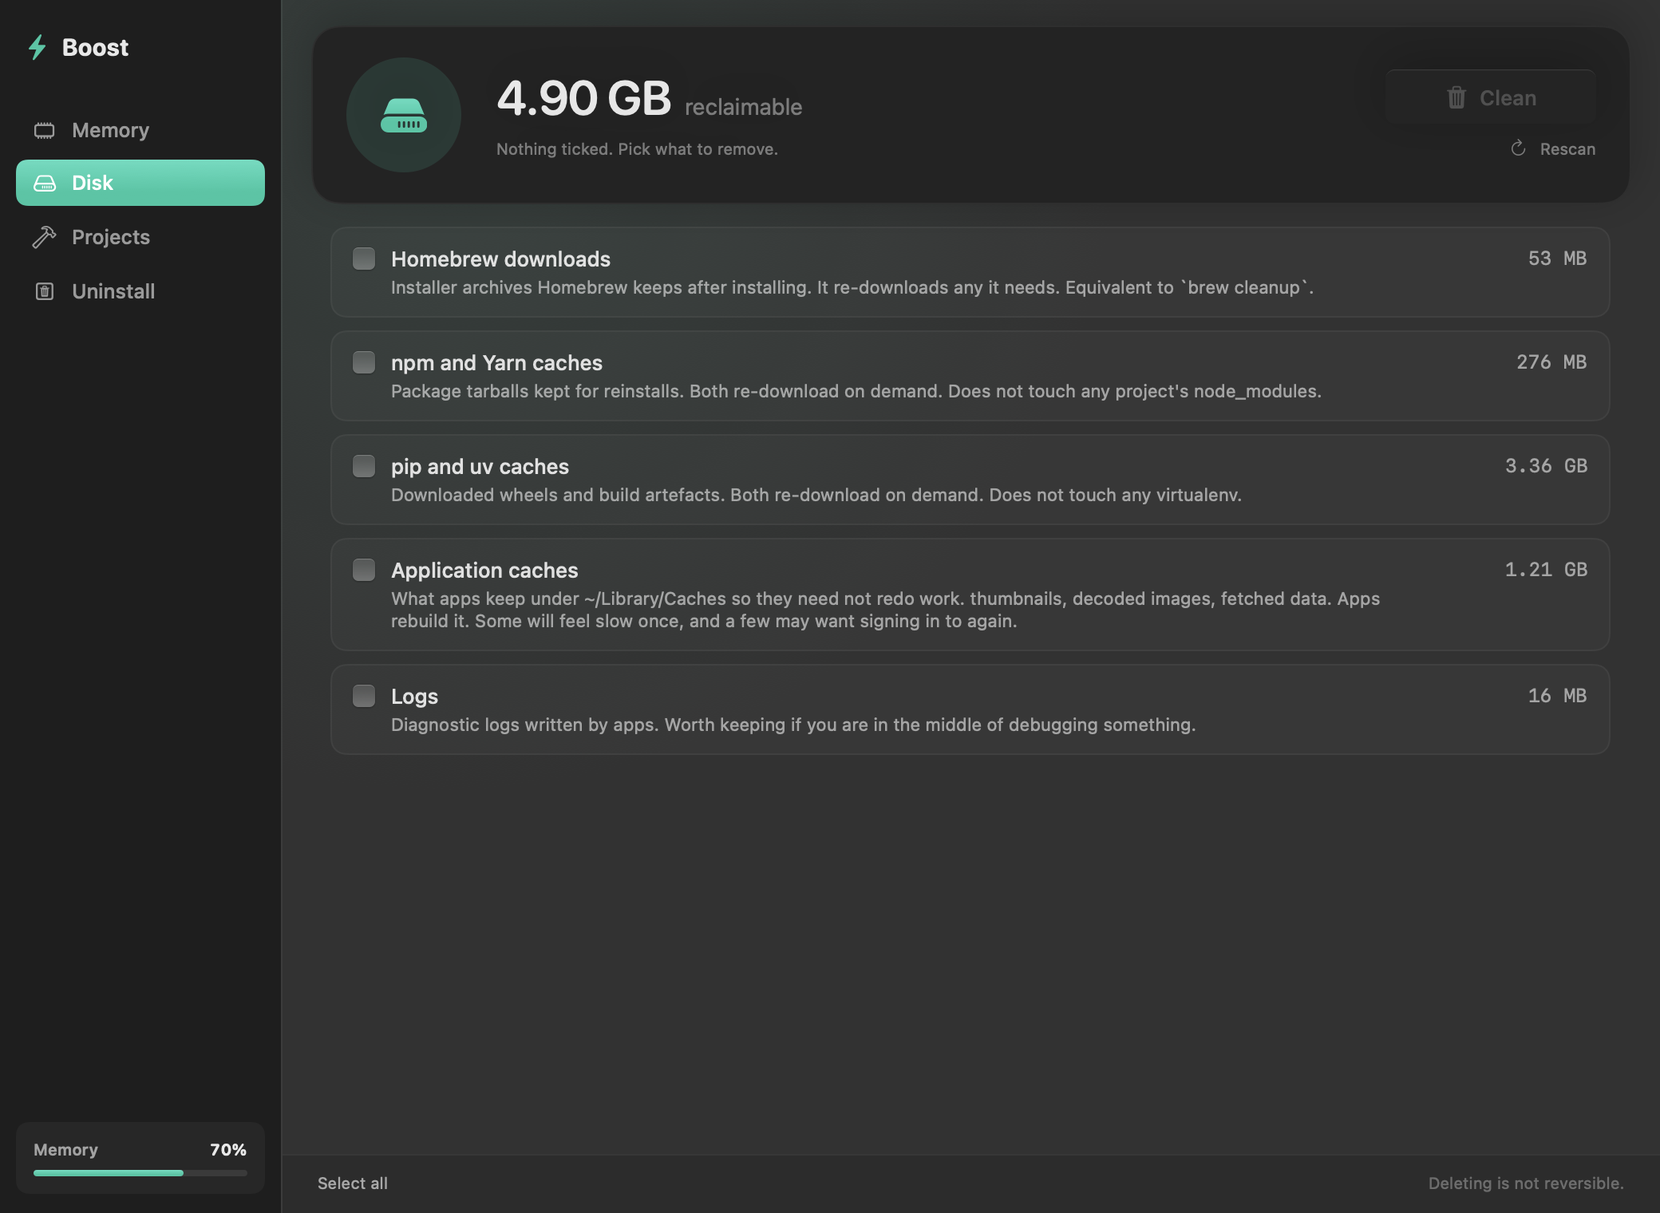Click the Projects hammer icon
The height and width of the screenshot is (1213, 1660).
click(x=44, y=237)
